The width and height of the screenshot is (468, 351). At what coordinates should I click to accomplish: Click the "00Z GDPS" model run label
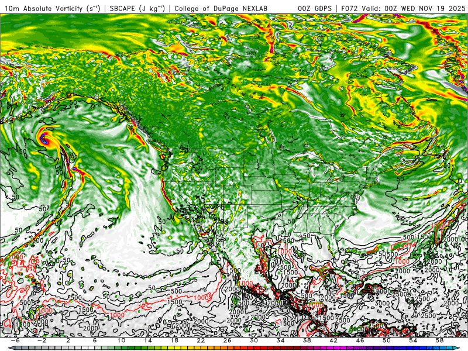[x=315, y=9]
